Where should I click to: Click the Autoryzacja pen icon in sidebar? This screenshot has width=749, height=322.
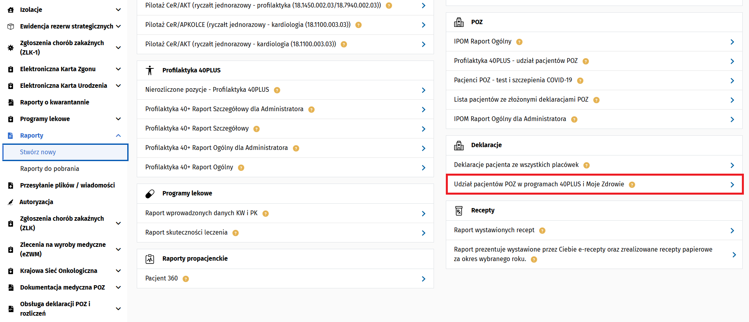tap(11, 202)
